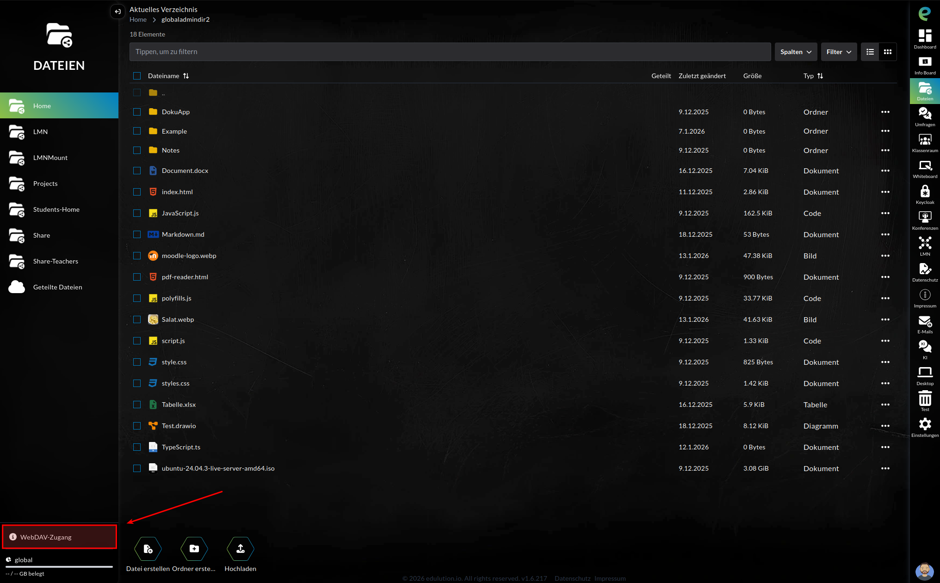Viewport: 940px width, 583px height.
Task: Switch to grid view icon
Action: point(887,52)
